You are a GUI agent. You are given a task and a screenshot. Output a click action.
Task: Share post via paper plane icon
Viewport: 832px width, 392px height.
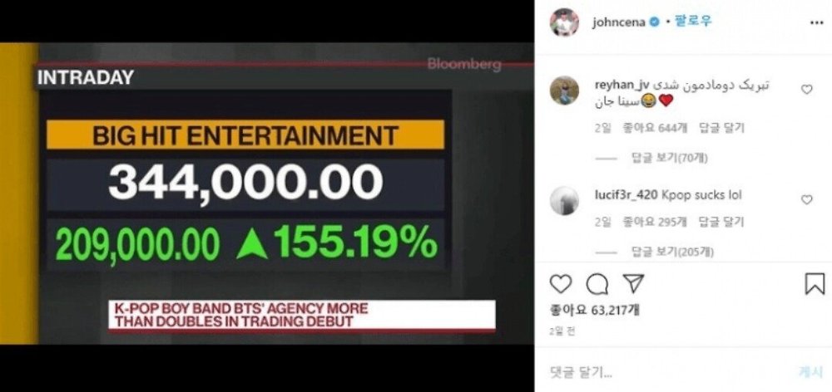[x=632, y=283]
